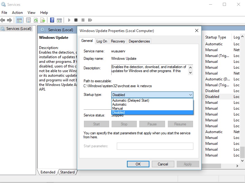This screenshot has width=245, height=183.
Task: Select Services (Local) in the console tree
Action: pos(19,29)
